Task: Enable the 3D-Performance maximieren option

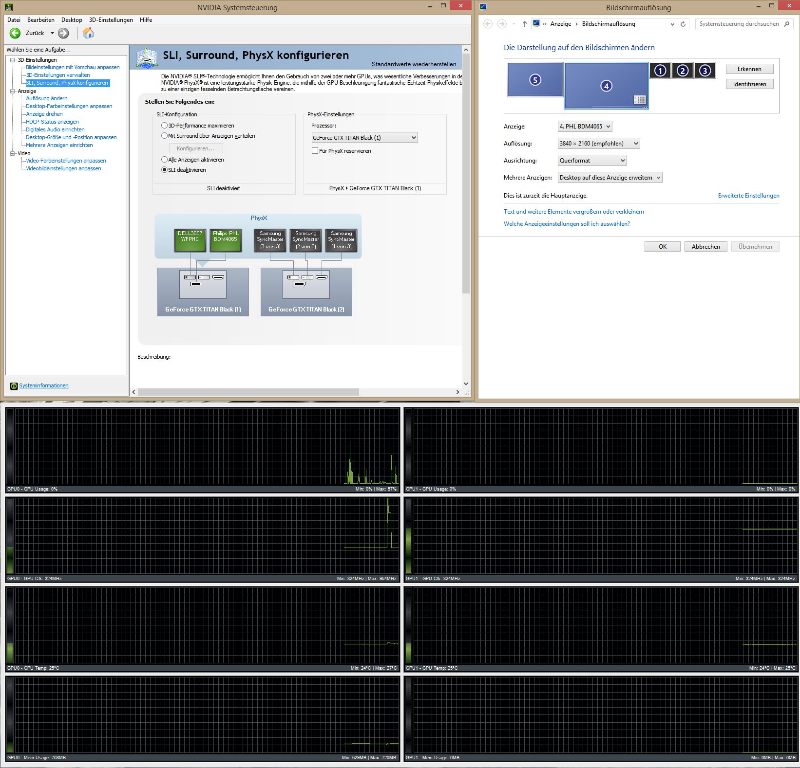Action: (x=164, y=125)
